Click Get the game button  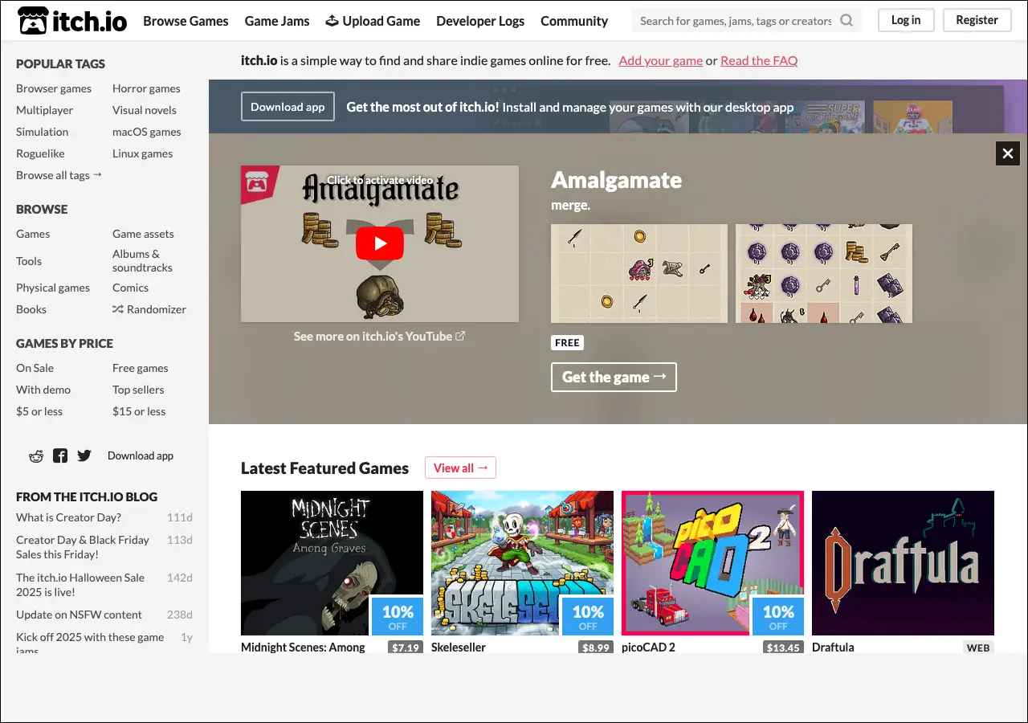(x=614, y=377)
